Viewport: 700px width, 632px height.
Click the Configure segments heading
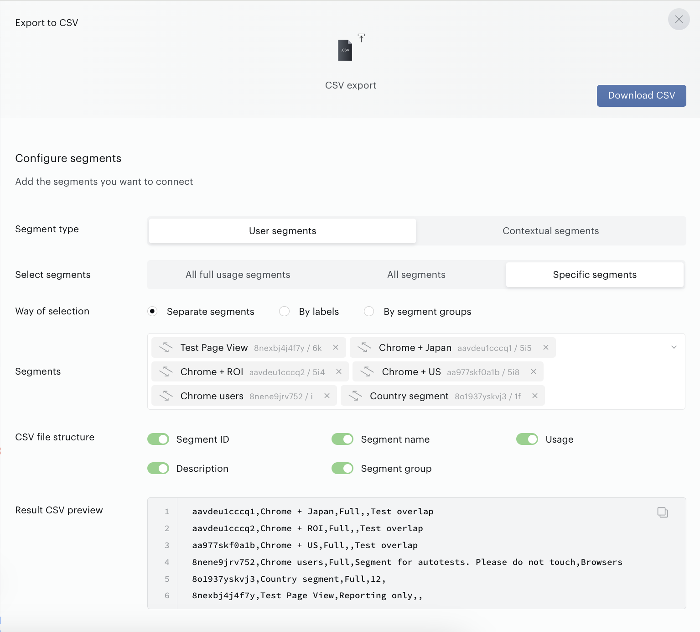pyautogui.click(x=68, y=158)
